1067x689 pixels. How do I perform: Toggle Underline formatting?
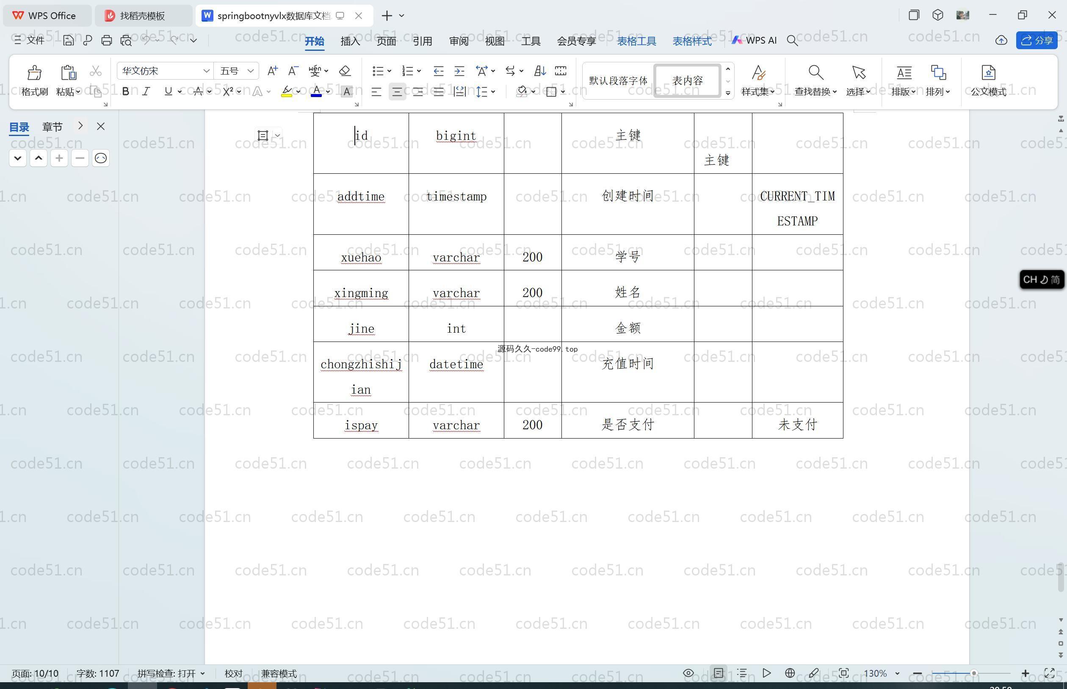pos(168,92)
